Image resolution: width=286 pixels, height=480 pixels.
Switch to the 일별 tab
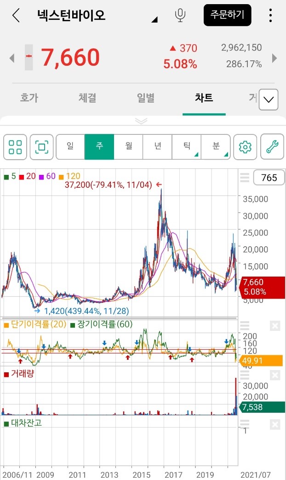[146, 98]
